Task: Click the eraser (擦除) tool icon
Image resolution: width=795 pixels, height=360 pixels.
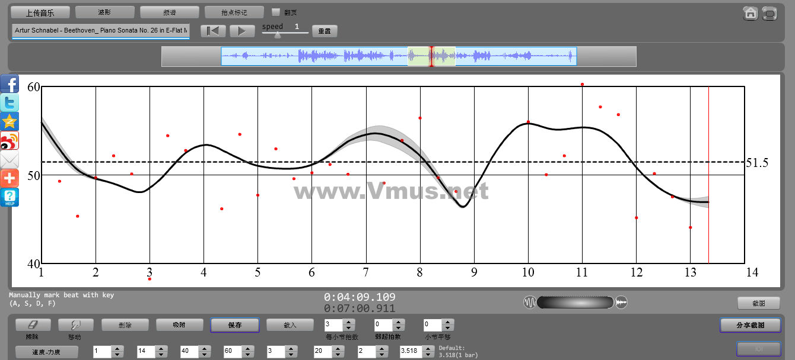Action: (x=33, y=324)
